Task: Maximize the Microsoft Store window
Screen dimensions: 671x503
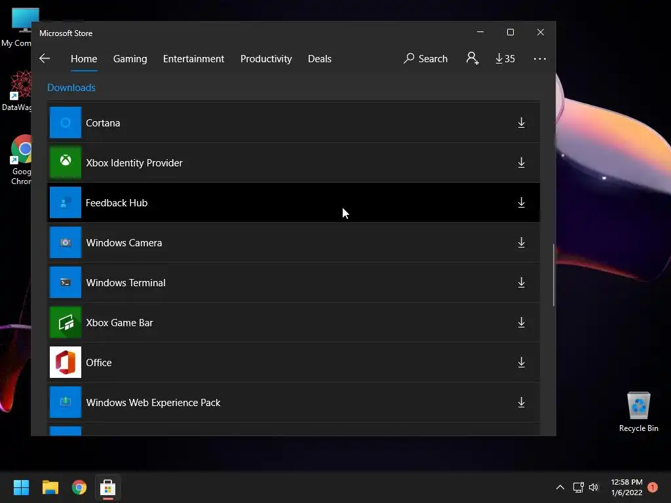Action: (x=510, y=32)
